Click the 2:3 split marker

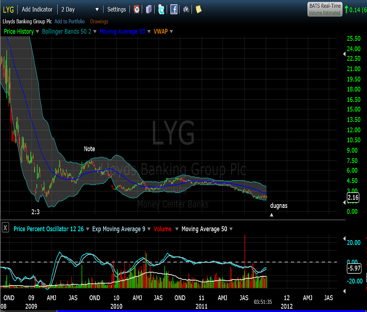tap(36, 212)
